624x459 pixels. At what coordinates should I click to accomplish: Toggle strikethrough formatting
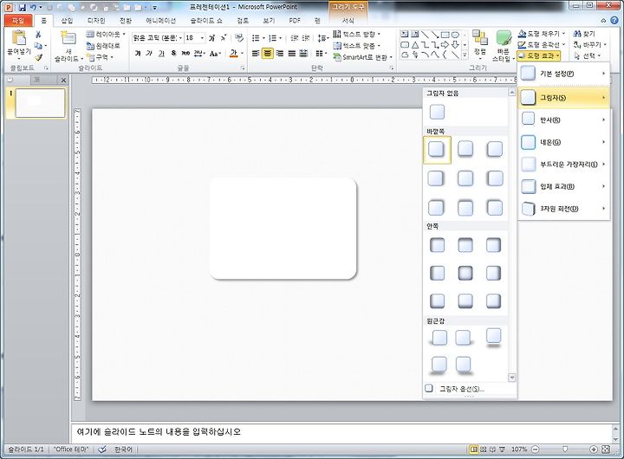(185, 54)
